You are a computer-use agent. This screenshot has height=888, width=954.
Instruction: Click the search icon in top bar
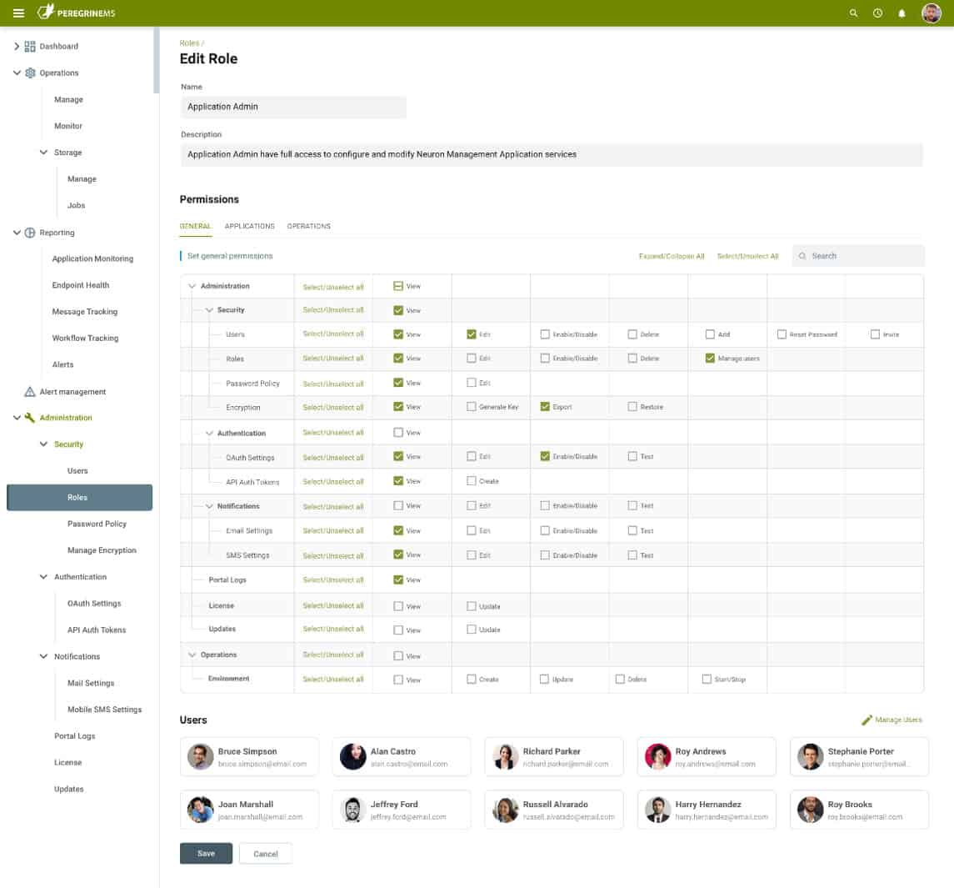tap(853, 13)
